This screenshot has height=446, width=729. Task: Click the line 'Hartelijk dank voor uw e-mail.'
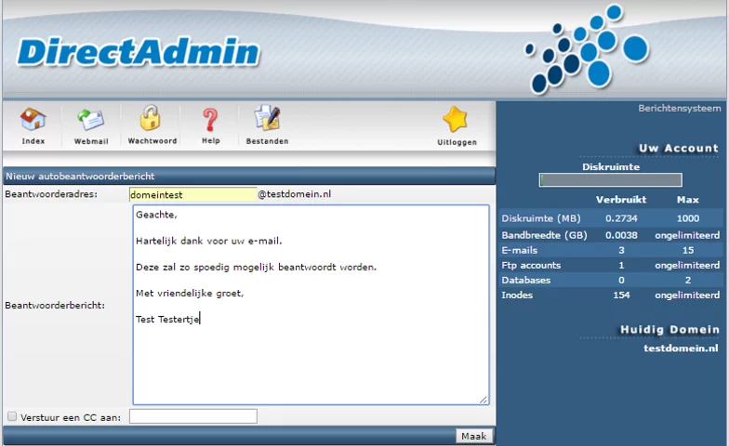pyautogui.click(x=208, y=241)
